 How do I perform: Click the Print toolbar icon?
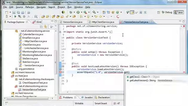(x=23, y=12)
